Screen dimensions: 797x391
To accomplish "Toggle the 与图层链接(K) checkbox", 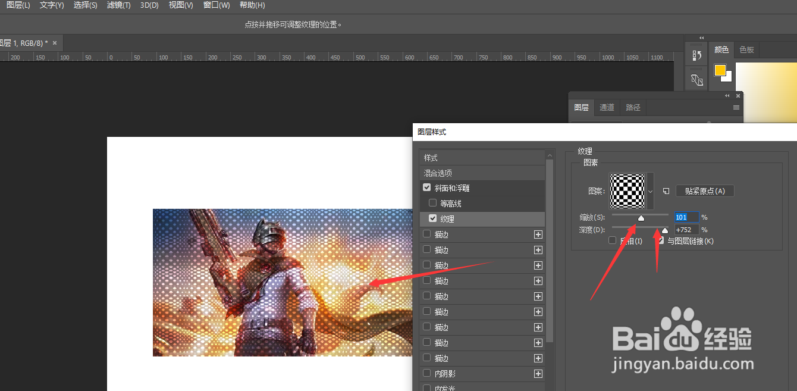I will tap(661, 240).
